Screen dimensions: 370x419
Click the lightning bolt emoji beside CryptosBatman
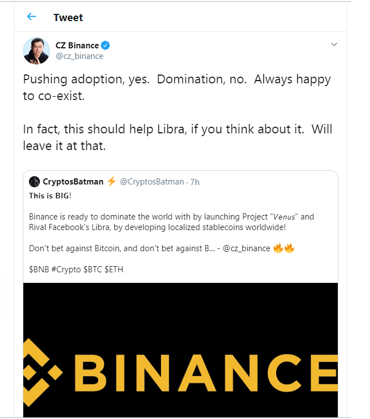pyautogui.click(x=112, y=181)
